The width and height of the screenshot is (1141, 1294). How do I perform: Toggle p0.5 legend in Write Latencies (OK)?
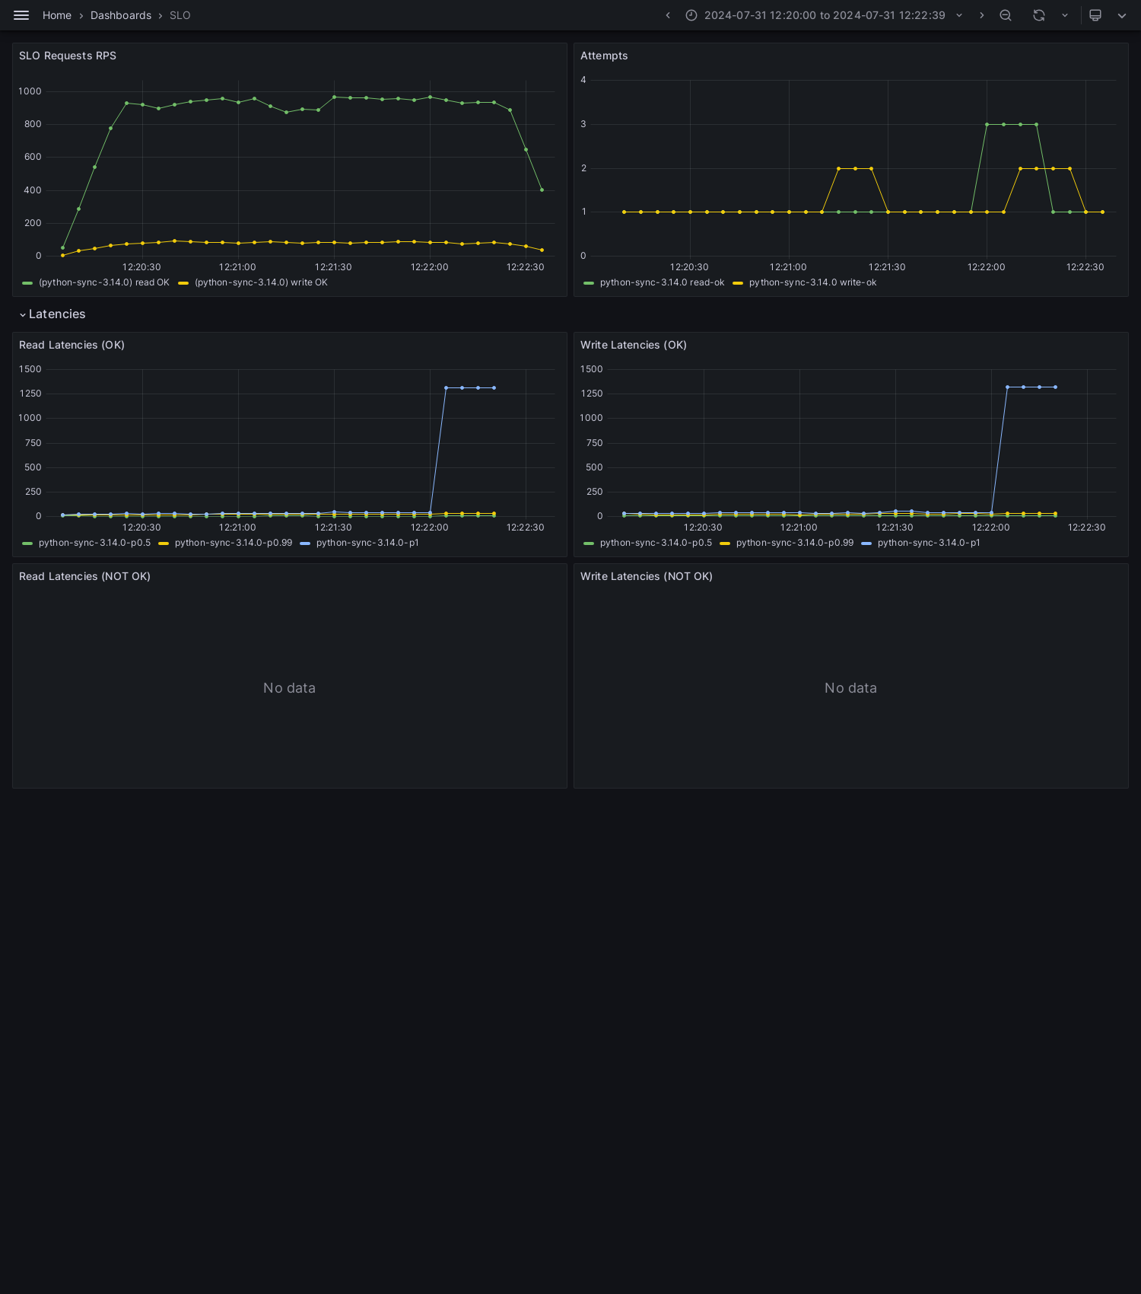[x=656, y=543]
